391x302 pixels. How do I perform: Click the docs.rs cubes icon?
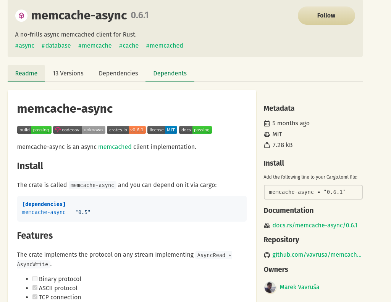coord(267,225)
